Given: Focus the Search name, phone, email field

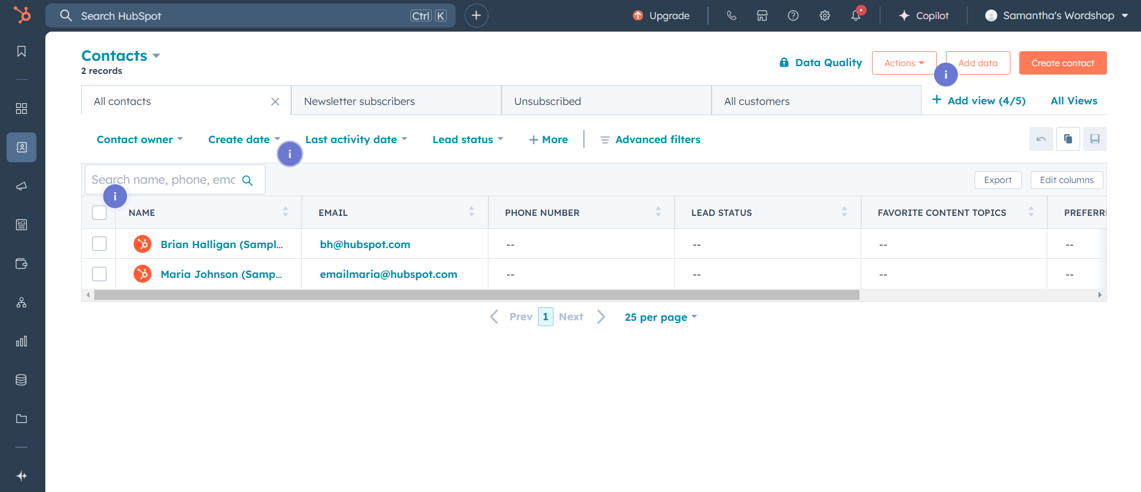Looking at the screenshot, I should [x=175, y=180].
